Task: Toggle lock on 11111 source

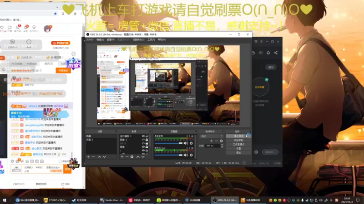Action: pyautogui.click(x=147, y=143)
